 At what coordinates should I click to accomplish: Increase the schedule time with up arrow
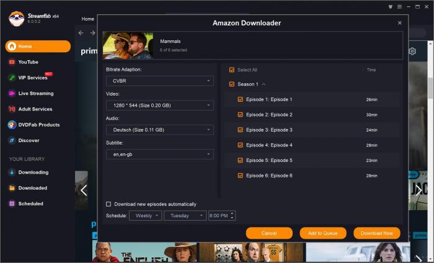(x=232, y=213)
